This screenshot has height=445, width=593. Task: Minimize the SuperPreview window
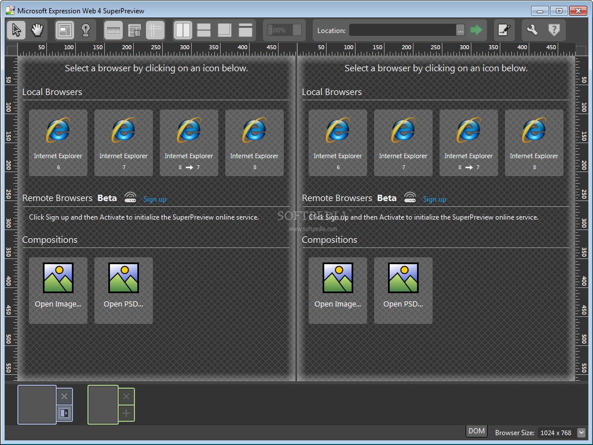coord(540,10)
